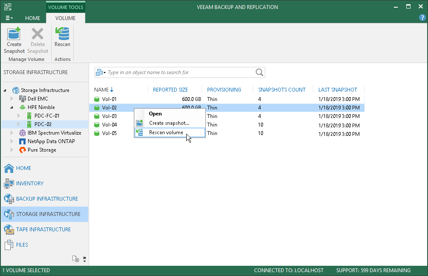Click the Veeam application logo icon
This screenshot has width=428, height=276.
pyautogui.click(x=8, y=7)
